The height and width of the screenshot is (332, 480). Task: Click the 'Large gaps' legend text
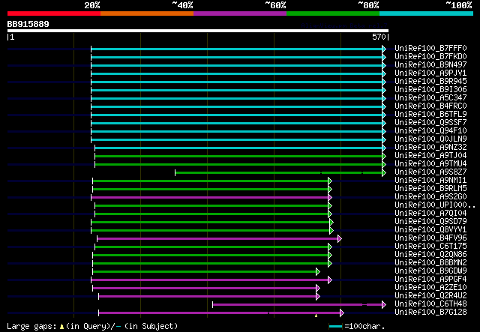pyautogui.click(x=31, y=326)
